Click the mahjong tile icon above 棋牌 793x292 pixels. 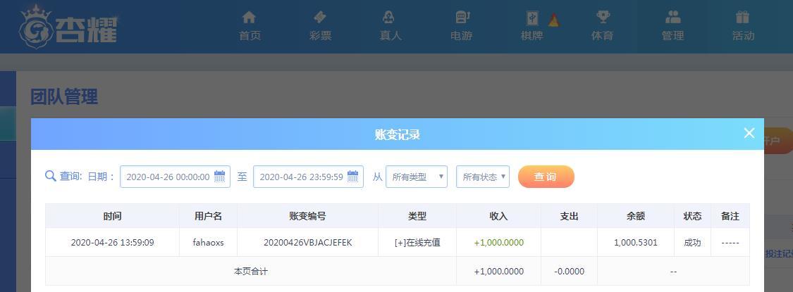pyautogui.click(x=532, y=18)
